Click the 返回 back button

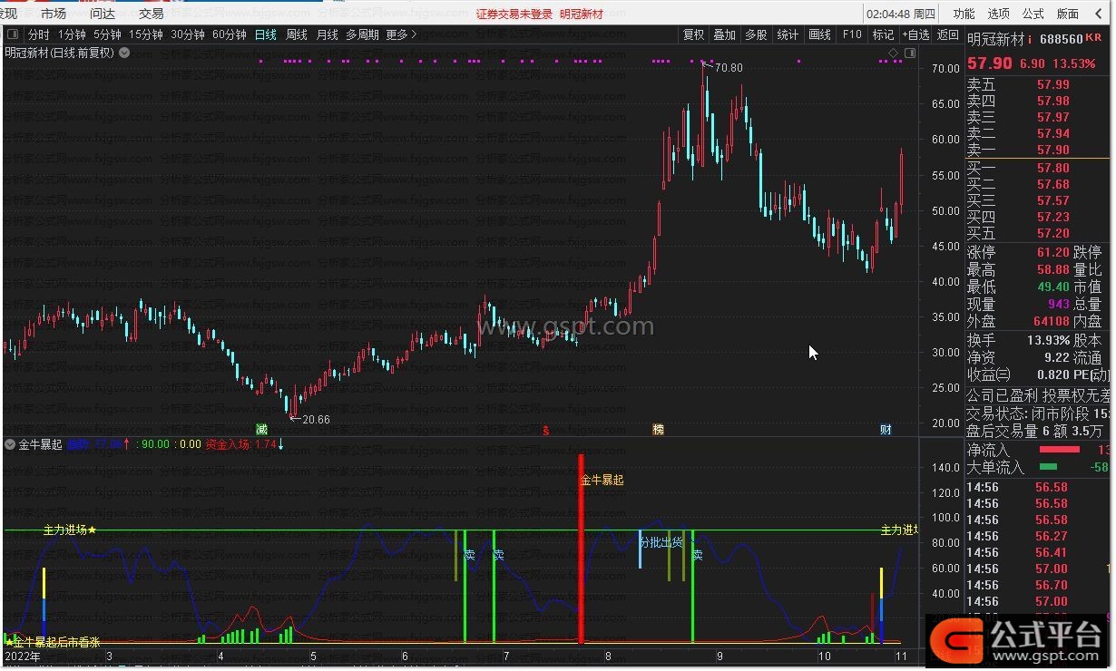948,34
